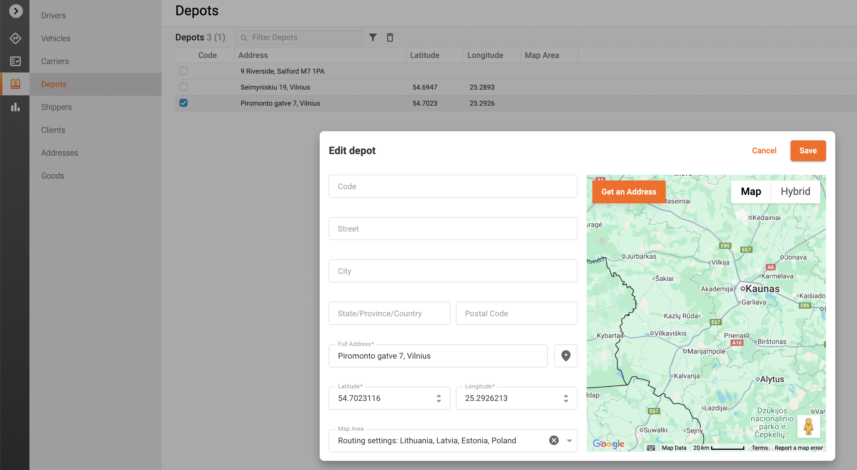Image resolution: width=857 pixels, height=470 pixels.
Task: Adjust the Longitude stepper arrows
Action: (x=566, y=398)
